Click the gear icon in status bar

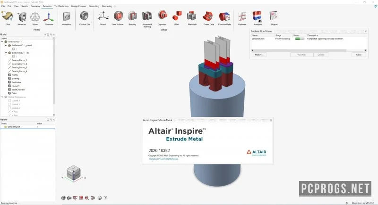[347, 203]
